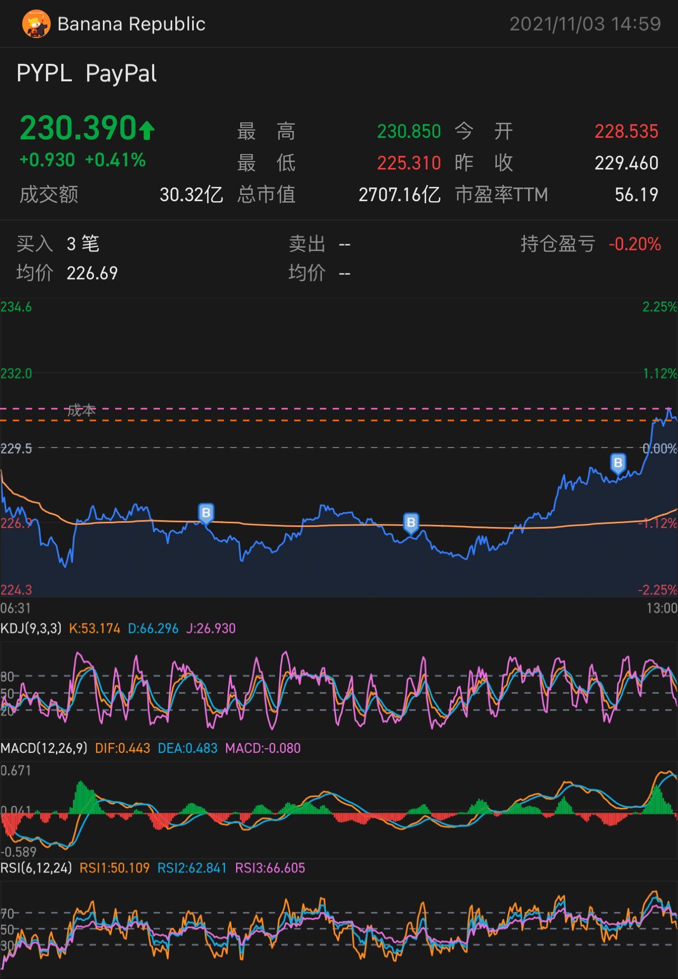The width and height of the screenshot is (678, 979).
Task: Click the change value +0.930
Action: pos(47,160)
